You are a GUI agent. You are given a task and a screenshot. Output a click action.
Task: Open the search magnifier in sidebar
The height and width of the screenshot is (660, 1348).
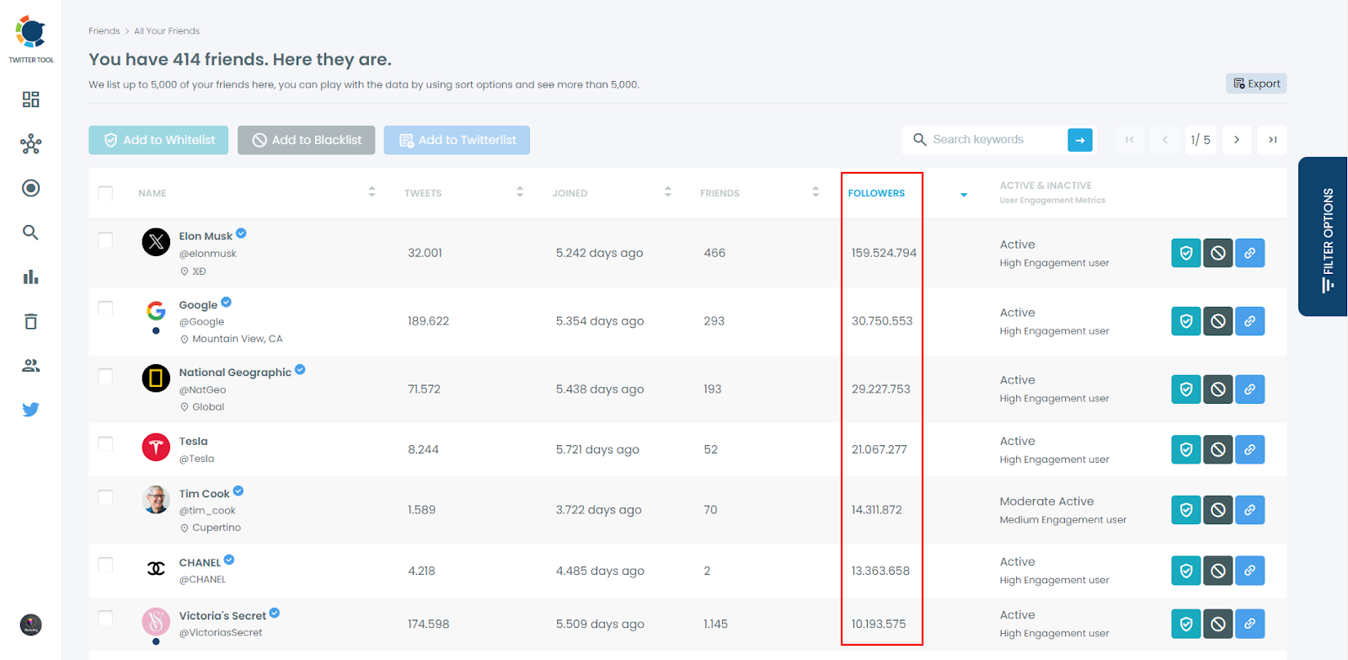[x=30, y=233]
